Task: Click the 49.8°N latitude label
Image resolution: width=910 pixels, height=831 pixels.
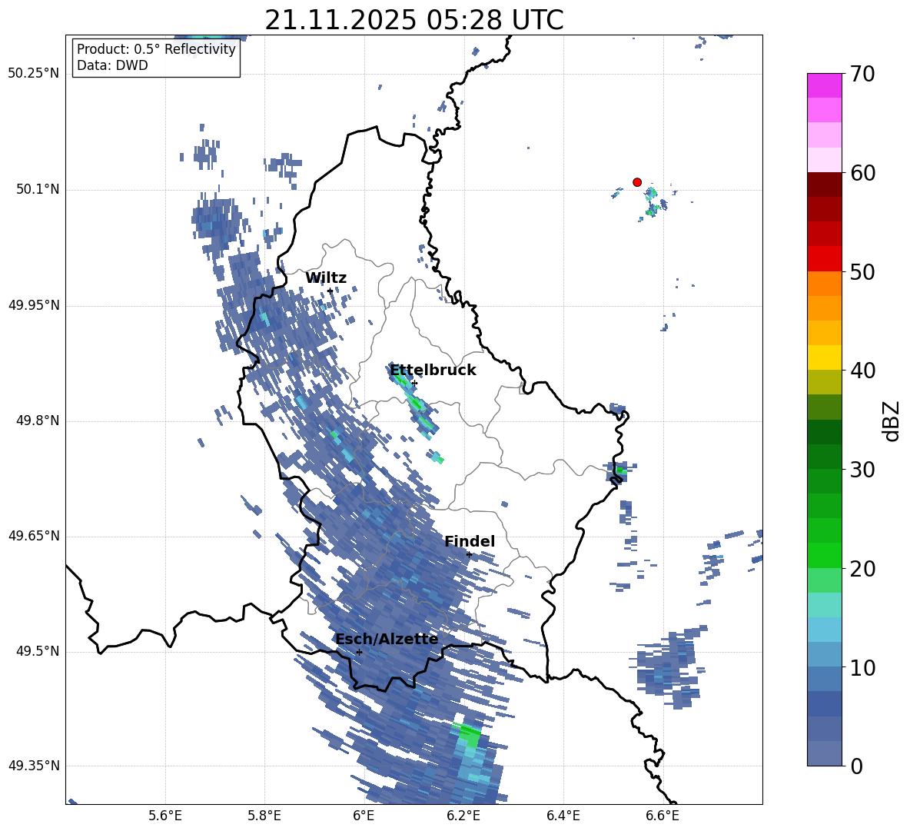Action: click(38, 420)
